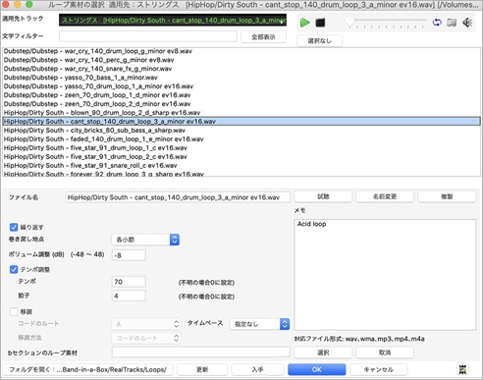The image size is (483, 380).
Task: Open the 移調方法 dropdown
Action: tap(146, 338)
